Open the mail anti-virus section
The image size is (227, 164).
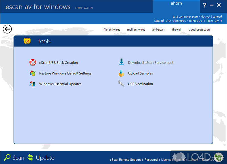pos(136,30)
